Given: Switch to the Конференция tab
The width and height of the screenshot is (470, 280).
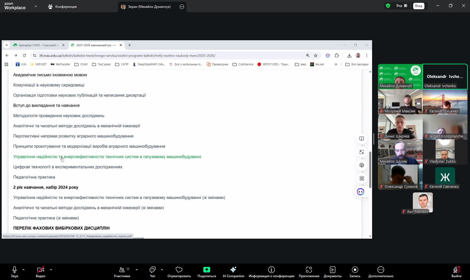Looking at the screenshot, I should click(62, 7).
